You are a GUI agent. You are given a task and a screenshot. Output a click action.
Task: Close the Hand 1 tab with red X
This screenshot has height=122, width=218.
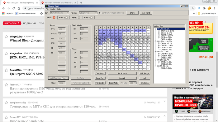pyautogui.click(x=54, y=17)
